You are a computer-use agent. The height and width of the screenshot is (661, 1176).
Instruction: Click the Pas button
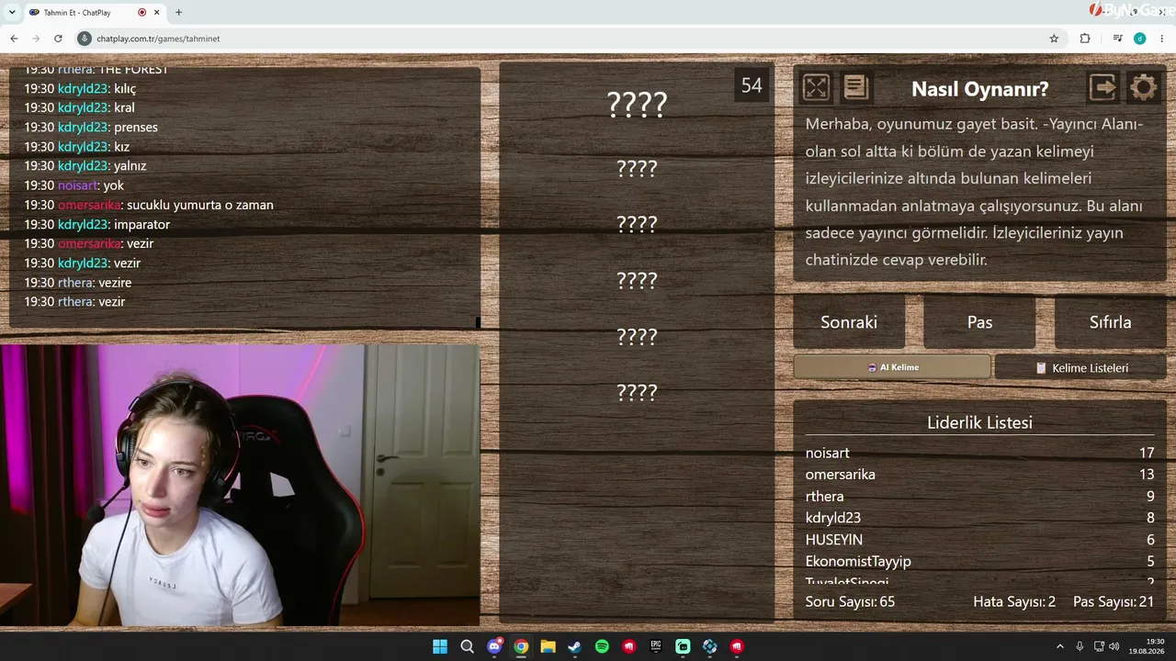pos(979,322)
